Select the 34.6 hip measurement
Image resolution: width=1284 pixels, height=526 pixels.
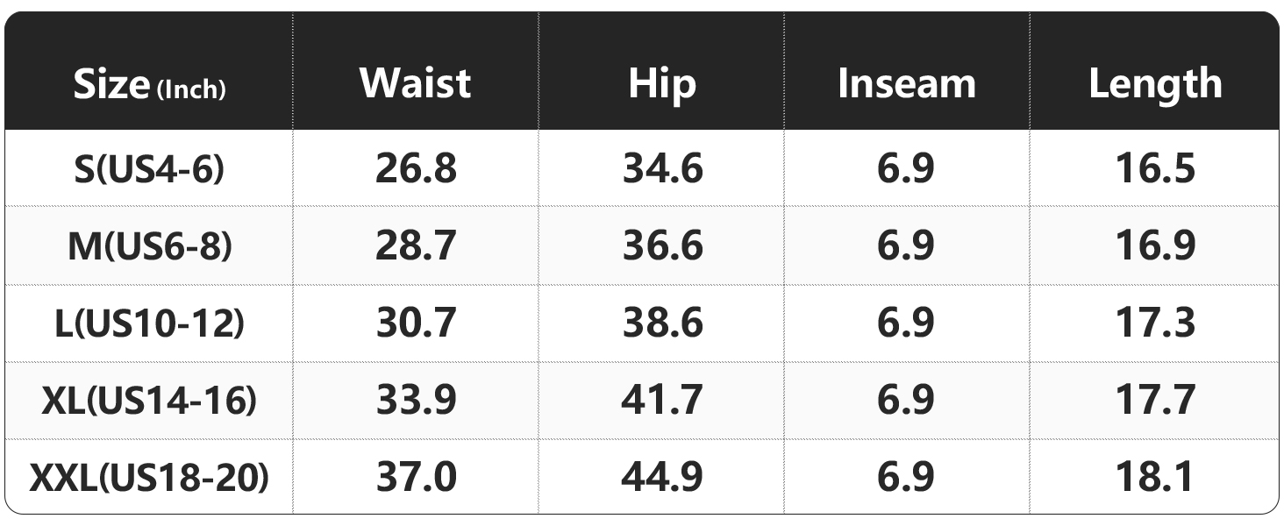pyautogui.click(x=663, y=168)
